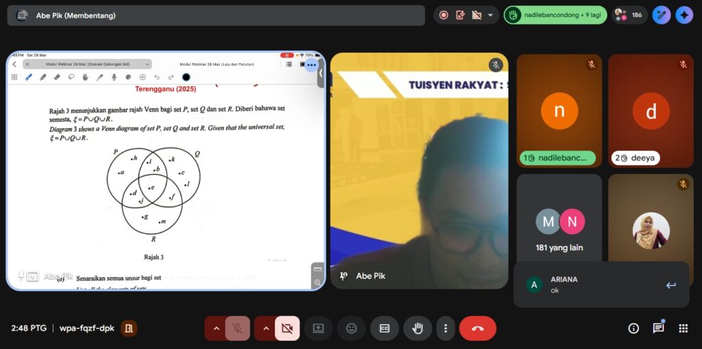Screen dimensions: 702x349
Task: Open meeting details info icon
Action: coord(633,328)
